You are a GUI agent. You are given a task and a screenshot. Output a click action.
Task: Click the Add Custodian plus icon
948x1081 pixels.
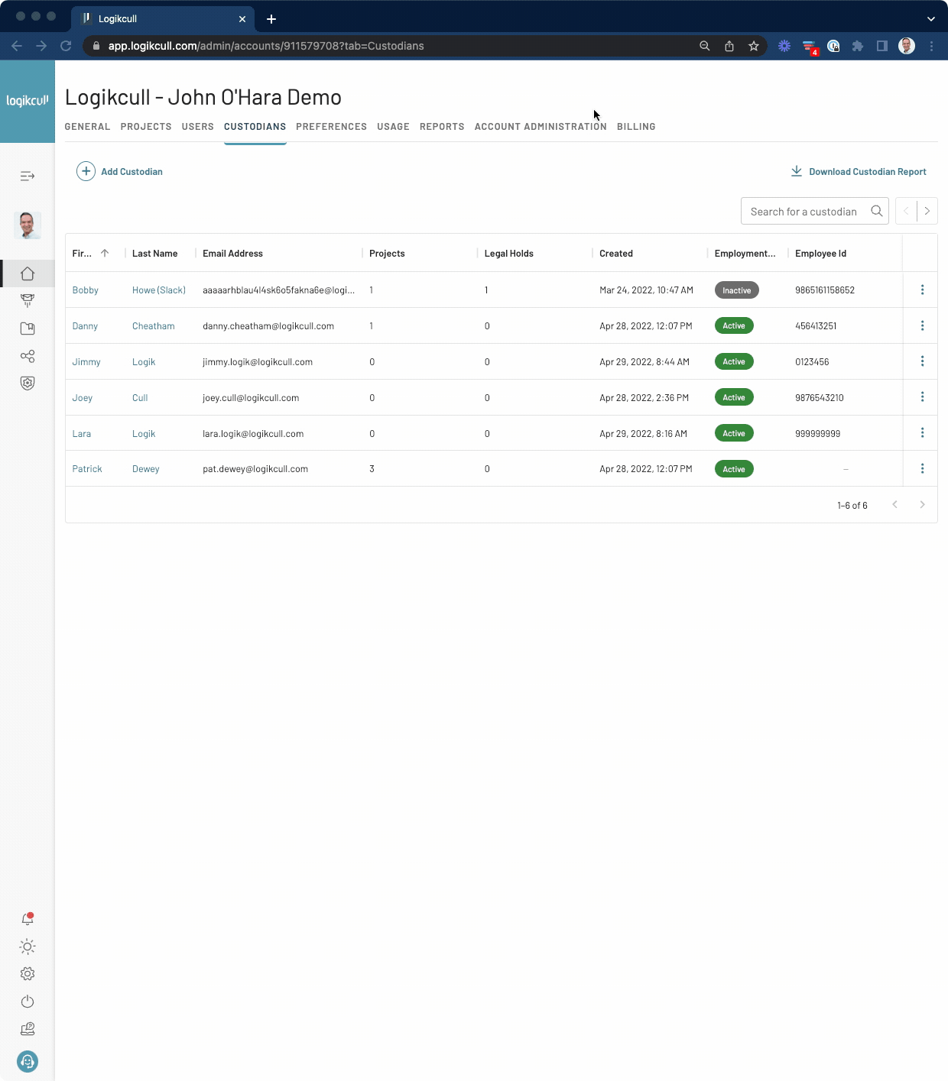coord(86,171)
